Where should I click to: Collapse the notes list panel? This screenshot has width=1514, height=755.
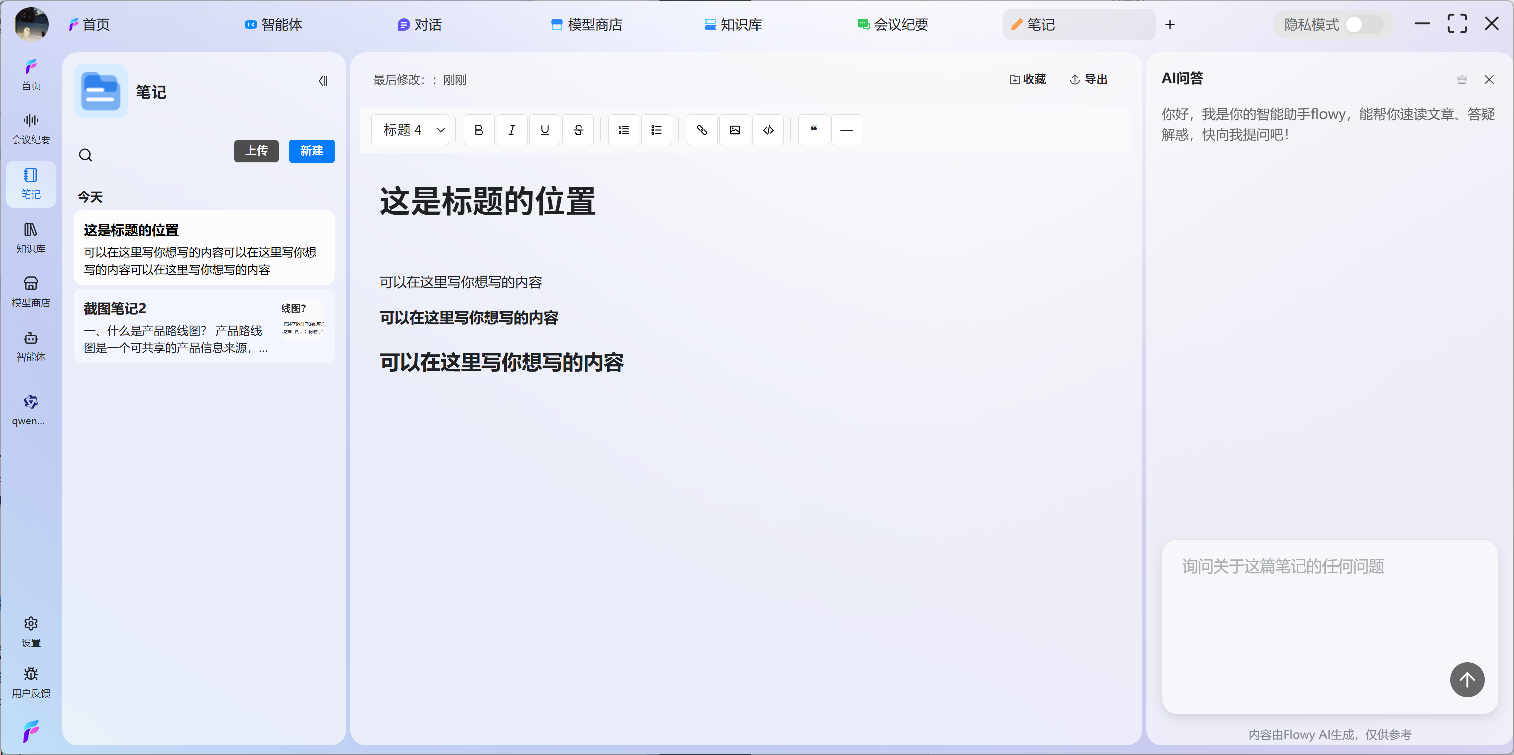pos(323,81)
